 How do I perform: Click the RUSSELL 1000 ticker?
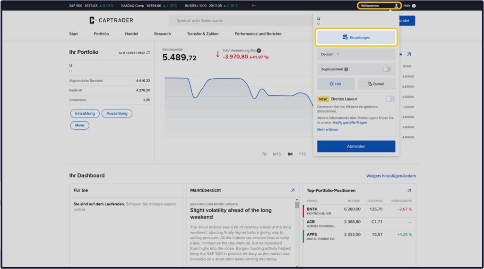pyautogui.click(x=211, y=6)
